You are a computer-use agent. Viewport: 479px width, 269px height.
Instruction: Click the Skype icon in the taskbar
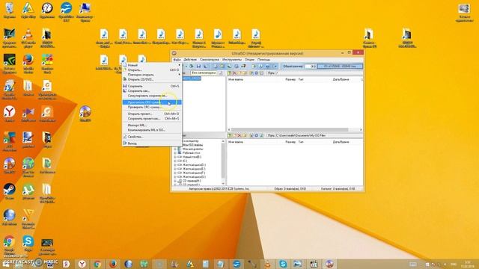pos(283,264)
